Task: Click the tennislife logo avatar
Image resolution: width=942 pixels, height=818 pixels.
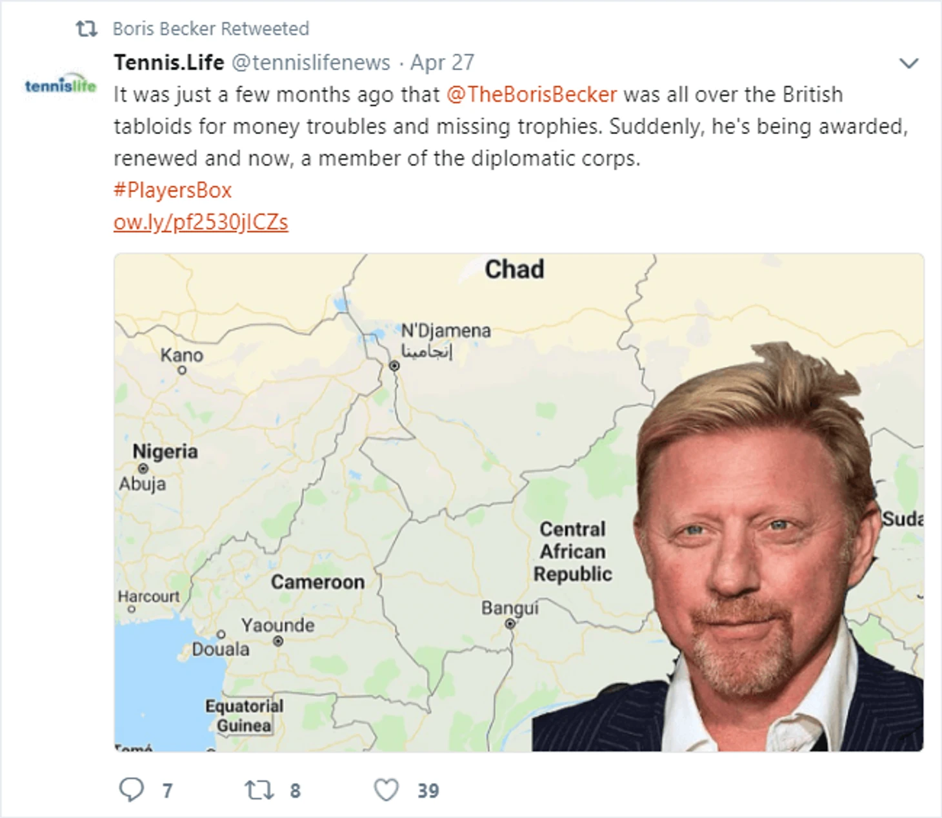Action: (x=61, y=84)
